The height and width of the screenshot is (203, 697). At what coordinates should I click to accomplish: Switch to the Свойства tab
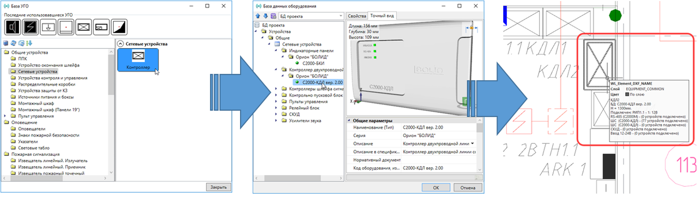coord(357,16)
